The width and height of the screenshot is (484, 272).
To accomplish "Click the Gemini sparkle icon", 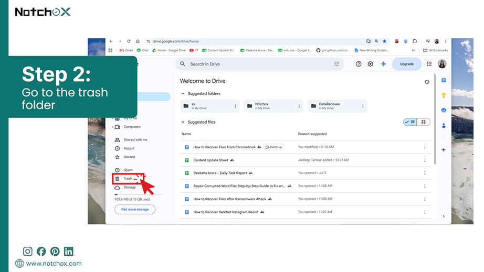I will pos(383,64).
